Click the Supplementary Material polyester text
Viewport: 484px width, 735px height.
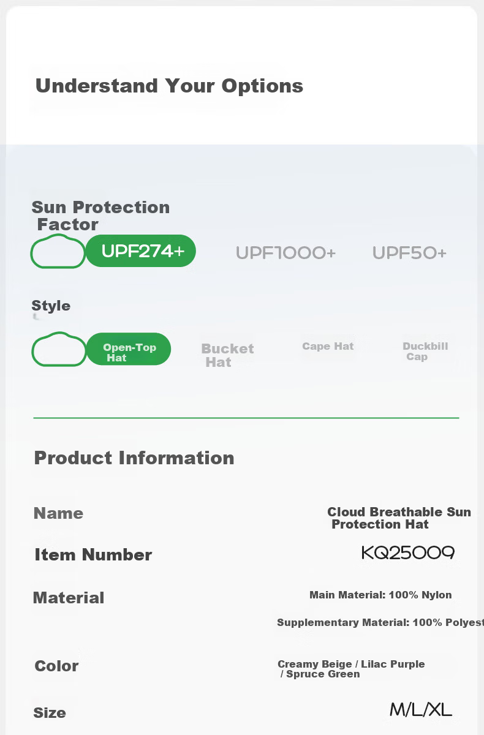(380, 622)
